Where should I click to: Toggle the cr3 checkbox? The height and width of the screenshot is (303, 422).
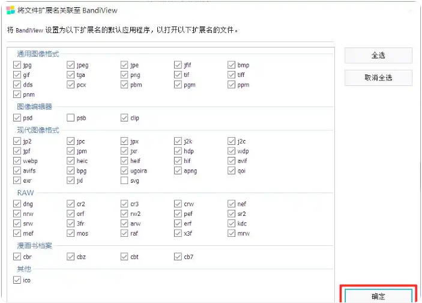pos(124,204)
